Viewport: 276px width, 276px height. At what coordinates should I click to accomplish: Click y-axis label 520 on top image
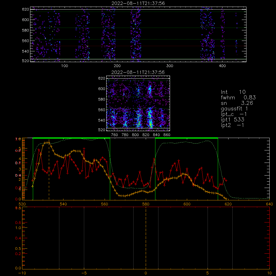click(25, 61)
